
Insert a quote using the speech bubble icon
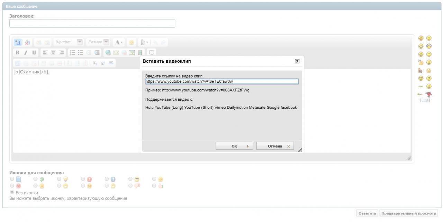pyautogui.click(x=152, y=53)
